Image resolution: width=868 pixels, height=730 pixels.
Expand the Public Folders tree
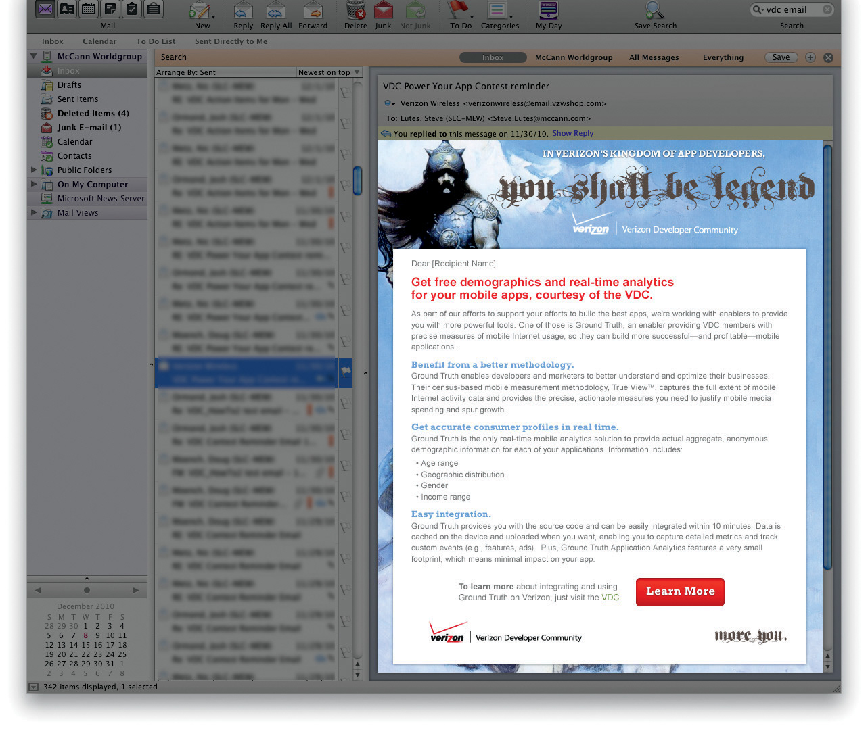(x=34, y=170)
